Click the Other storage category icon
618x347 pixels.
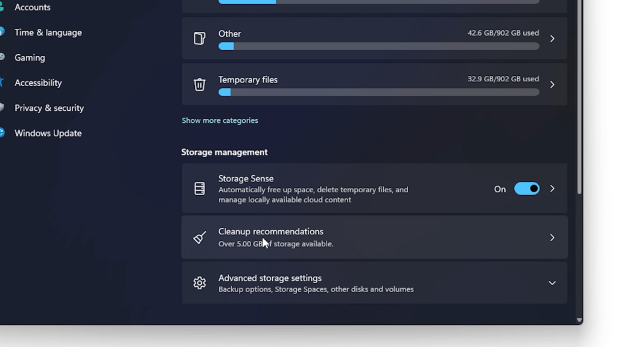pyautogui.click(x=199, y=39)
